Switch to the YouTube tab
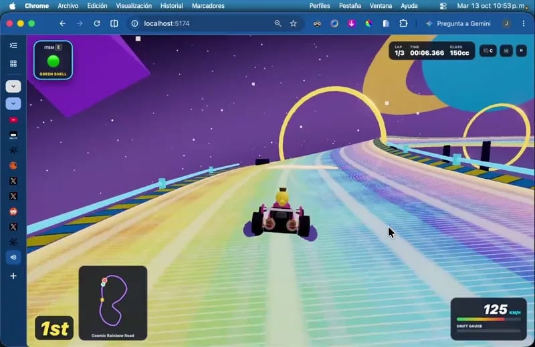The width and height of the screenshot is (535, 347). click(x=13, y=120)
